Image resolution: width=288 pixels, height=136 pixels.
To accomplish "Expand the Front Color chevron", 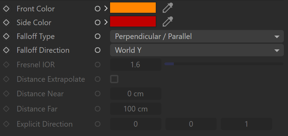I will [x=106, y=9].
